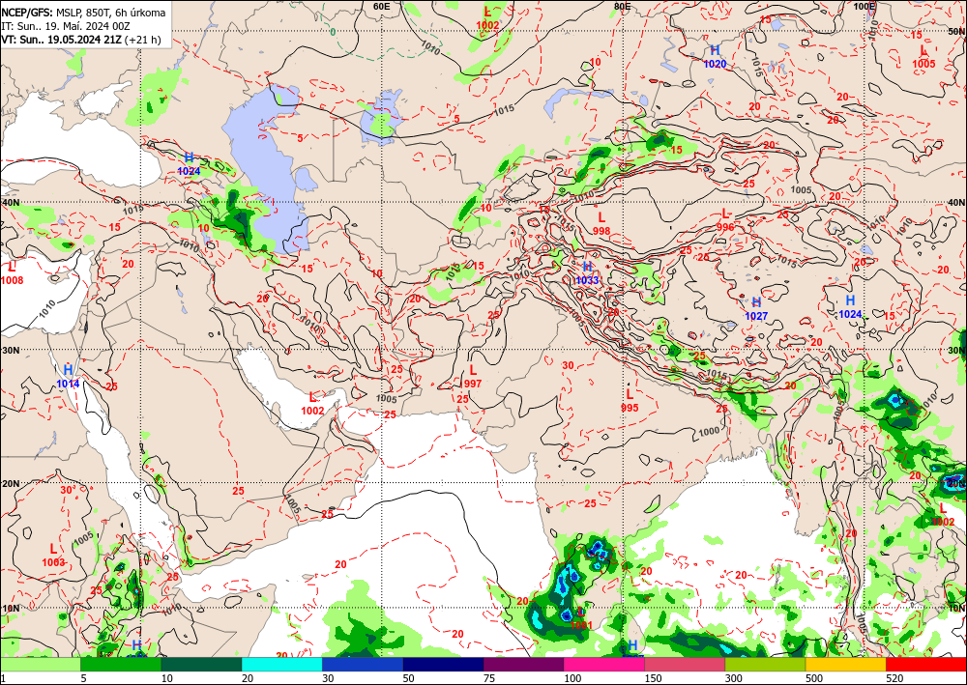Click the 'IT: Sun.. 19. Maí. 2024 00Z' line
967x685 pixels.
(x=66, y=26)
